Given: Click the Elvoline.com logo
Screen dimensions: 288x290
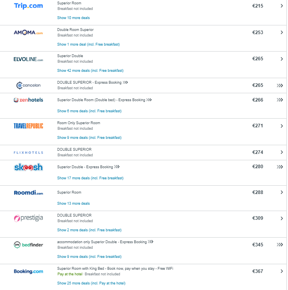Looking at the screenshot, I should 28,59.
